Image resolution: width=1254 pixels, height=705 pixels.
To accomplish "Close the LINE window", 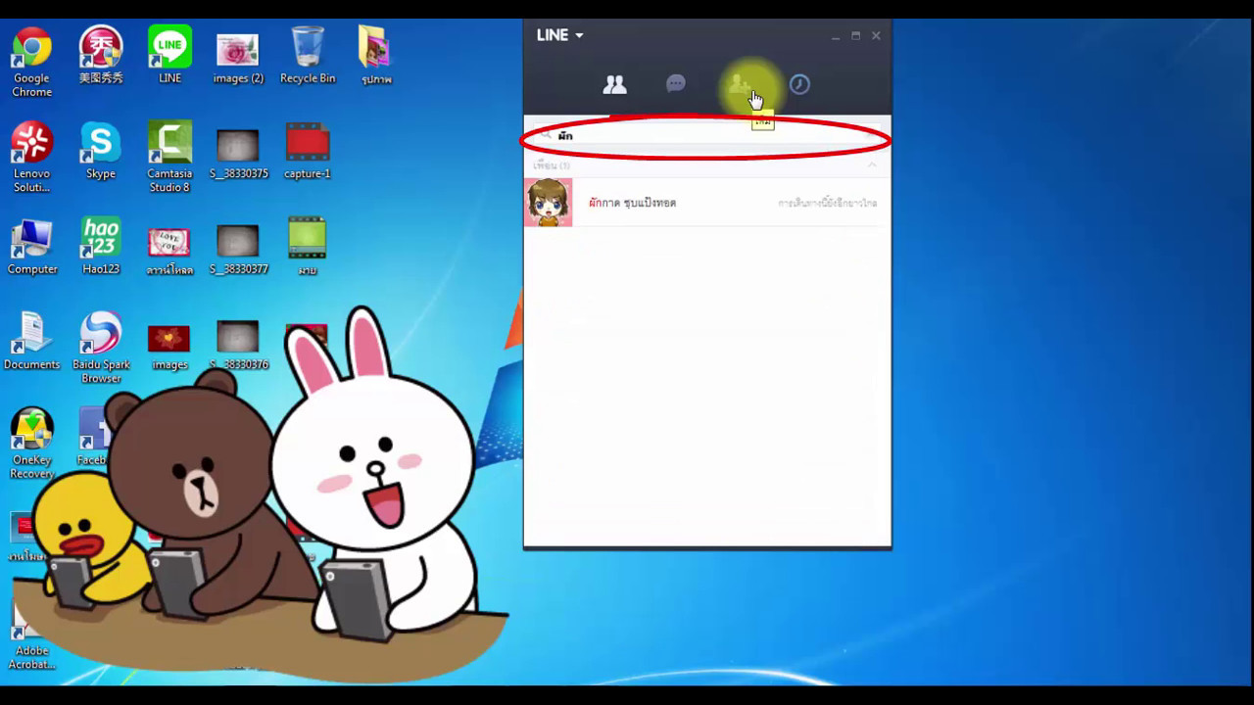I will coord(876,35).
